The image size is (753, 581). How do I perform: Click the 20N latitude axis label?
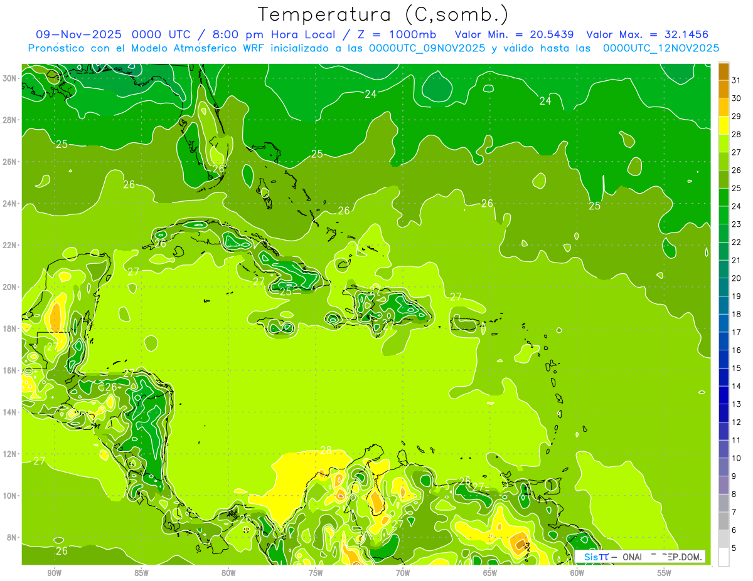pyautogui.click(x=9, y=287)
